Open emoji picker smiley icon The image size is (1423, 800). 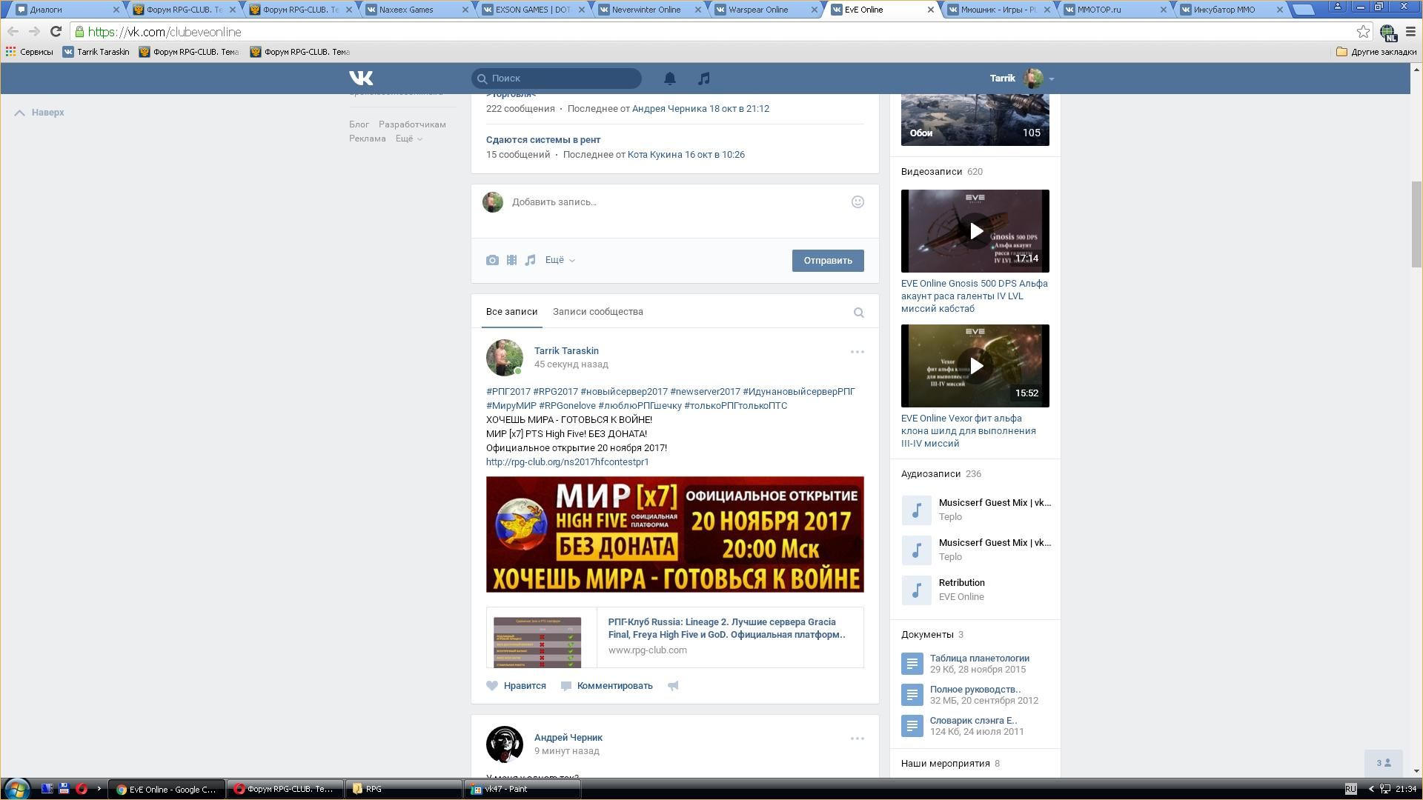(x=858, y=201)
